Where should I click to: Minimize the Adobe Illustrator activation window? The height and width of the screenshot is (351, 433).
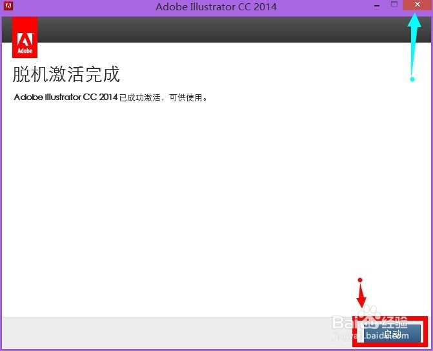point(377,6)
